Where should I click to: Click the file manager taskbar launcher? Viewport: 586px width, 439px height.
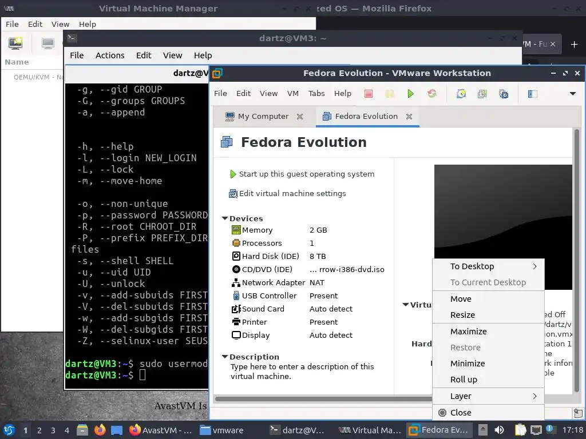pos(82,430)
